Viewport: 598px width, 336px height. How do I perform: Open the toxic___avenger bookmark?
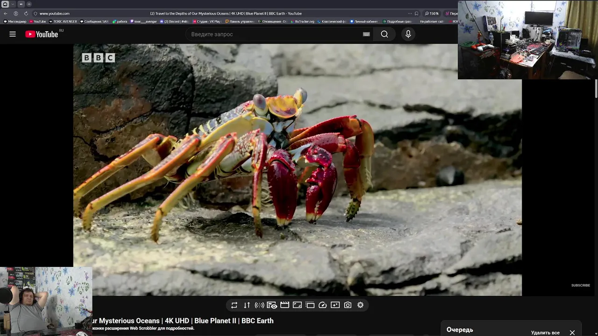tap(144, 21)
